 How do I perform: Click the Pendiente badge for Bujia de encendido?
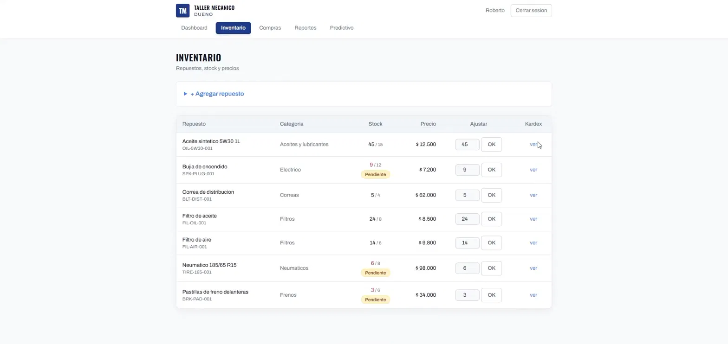coord(375,174)
